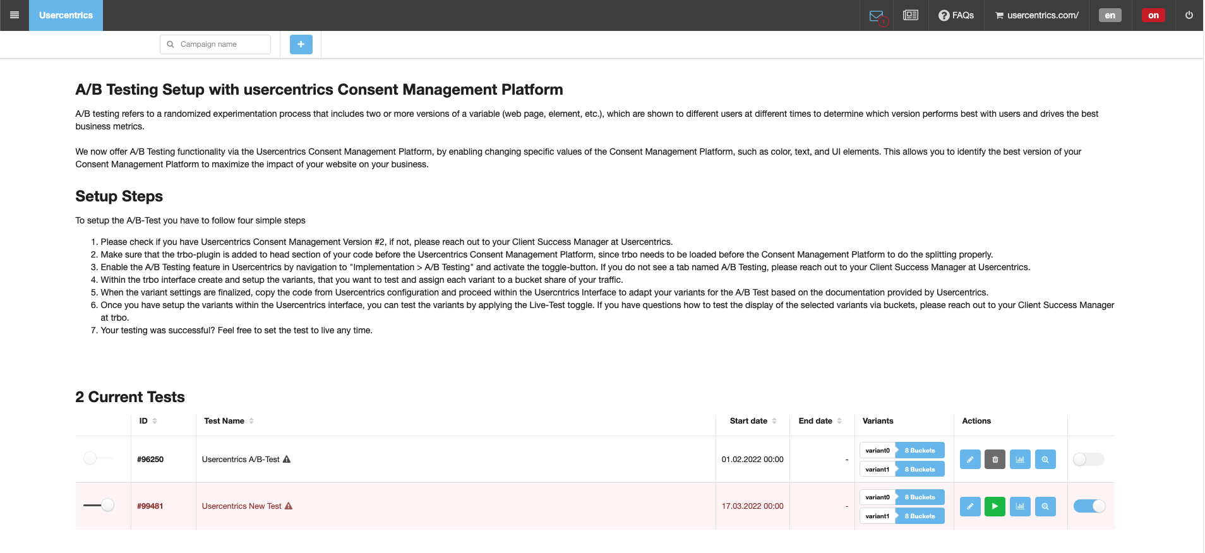The height and width of the screenshot is (553, 1205).
Task: Click variant1 label of test #99481
Action: pyautogui.click(x=878, y=516)
